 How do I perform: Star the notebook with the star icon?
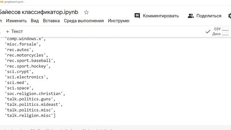86,12
